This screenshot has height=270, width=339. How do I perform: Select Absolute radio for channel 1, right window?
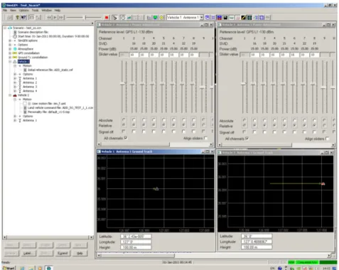click(x=244, y=120)
